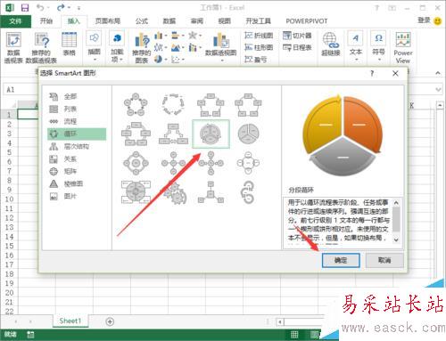446x341 pixels.
Task: Click the Power View icon
Action: point(403,40)
